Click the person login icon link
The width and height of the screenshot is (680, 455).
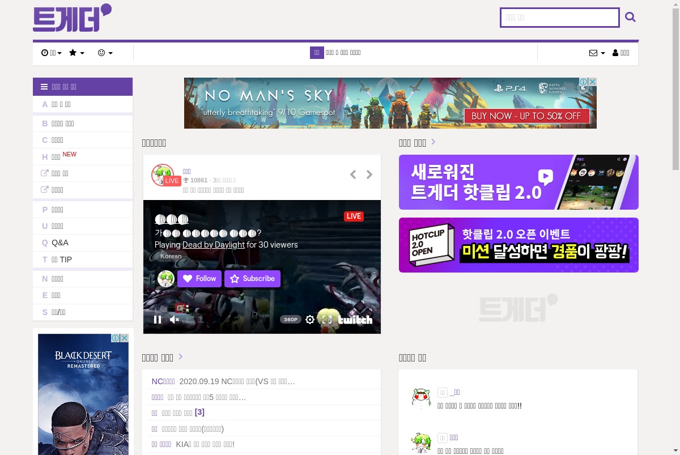(621, 53)
